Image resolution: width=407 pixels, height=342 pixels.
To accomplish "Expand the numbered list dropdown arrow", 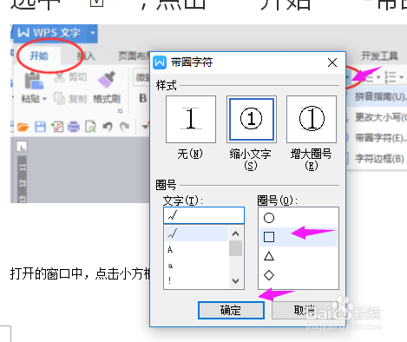I will coord(402,77).
